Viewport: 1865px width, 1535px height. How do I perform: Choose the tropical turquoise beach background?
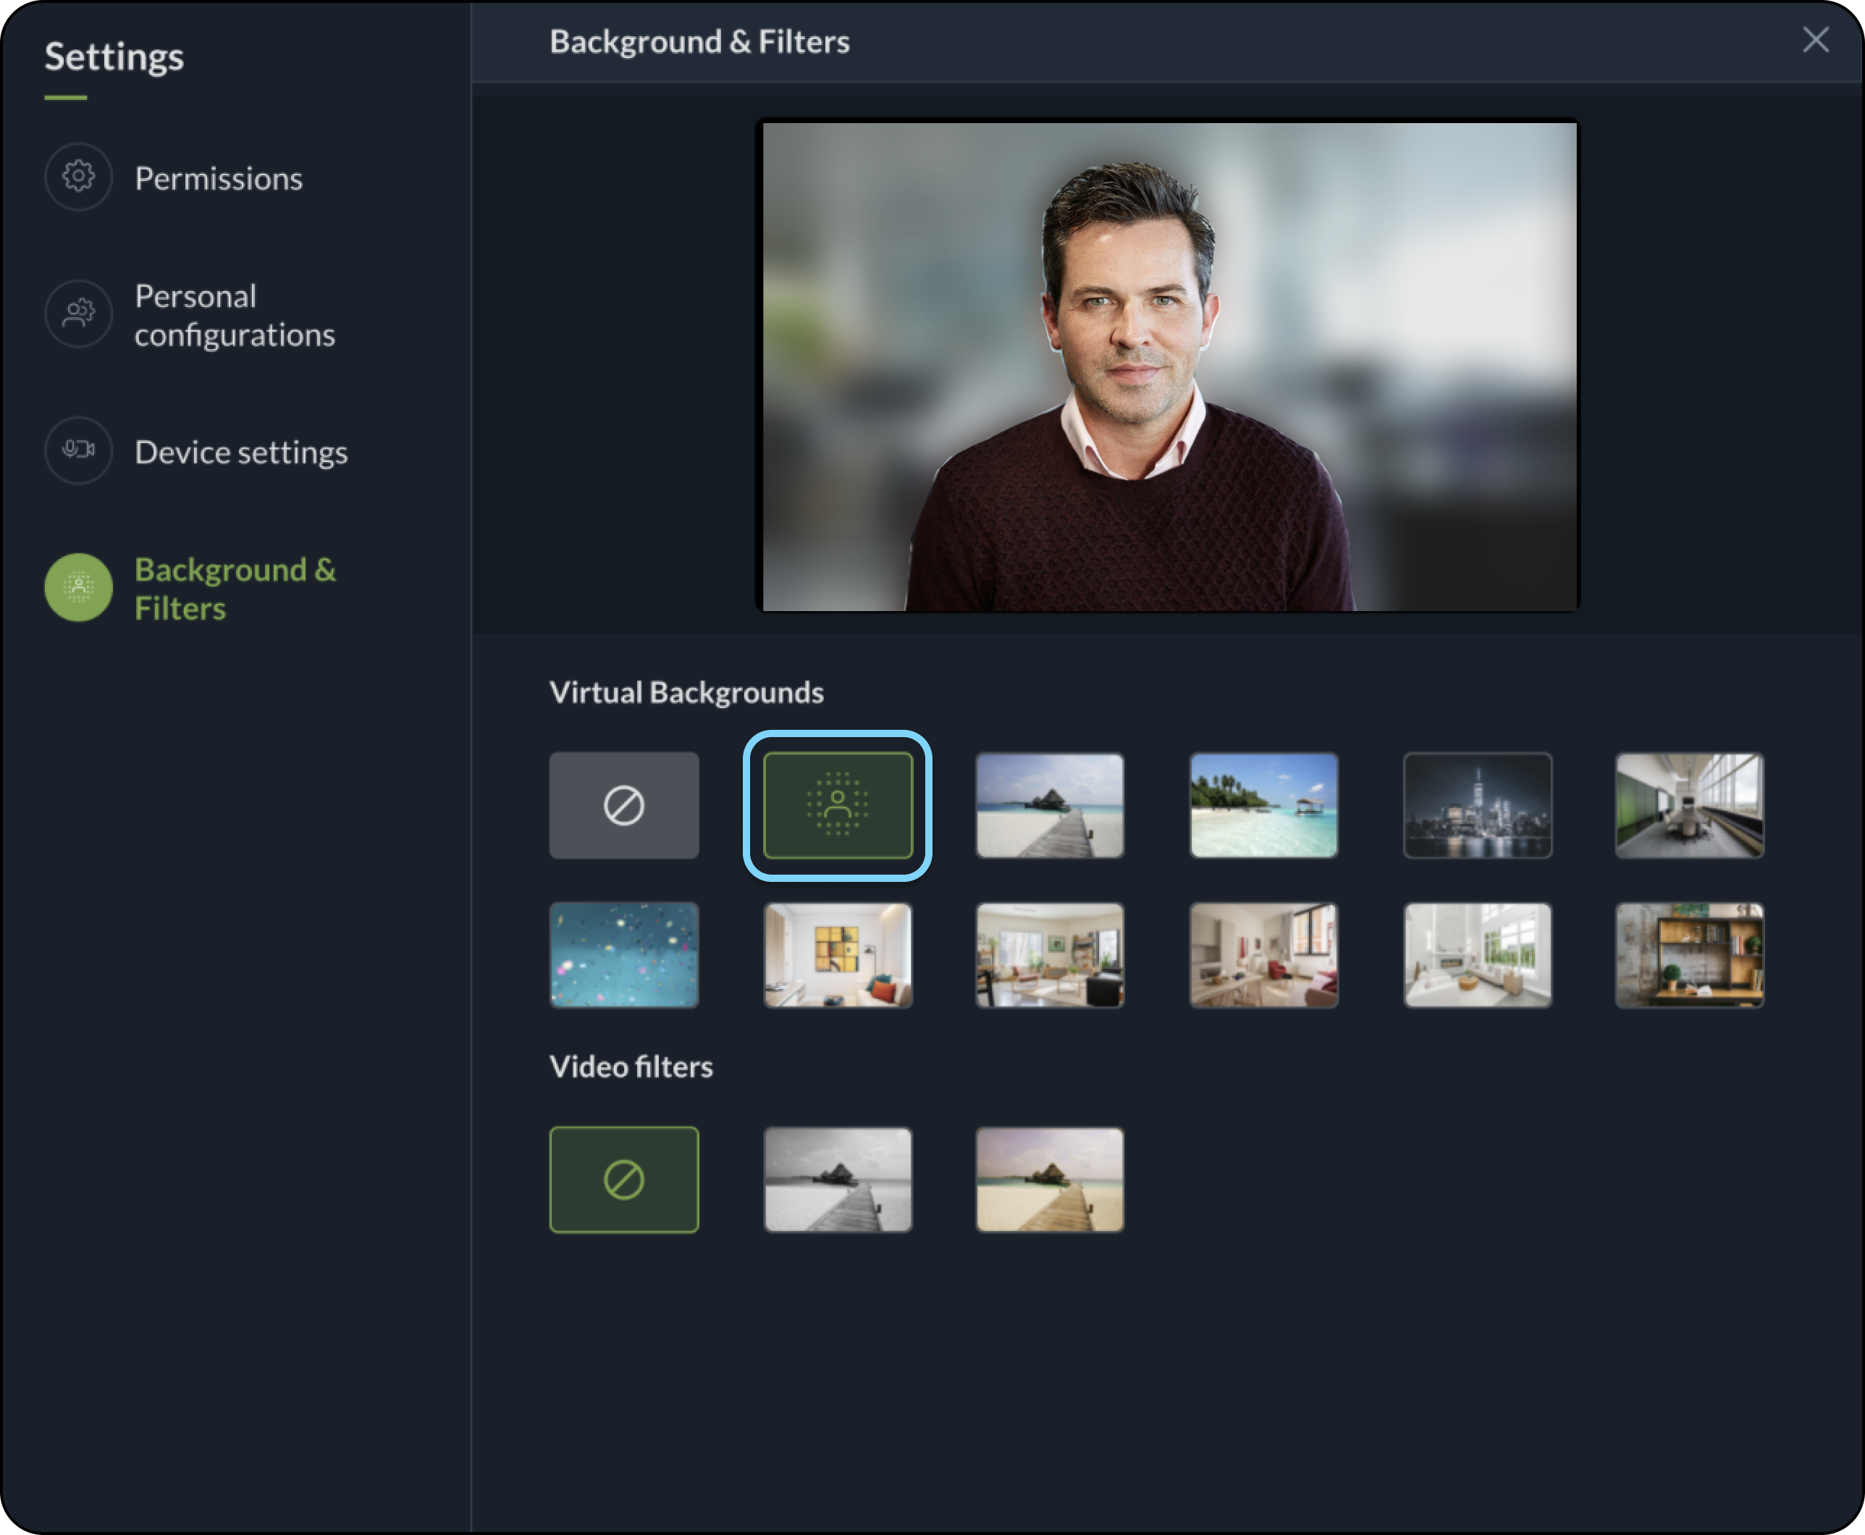pyautogui.click(x=1263, y=804)
